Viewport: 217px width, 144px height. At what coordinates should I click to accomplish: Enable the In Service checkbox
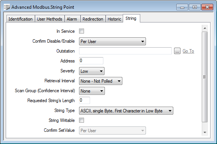81,31
